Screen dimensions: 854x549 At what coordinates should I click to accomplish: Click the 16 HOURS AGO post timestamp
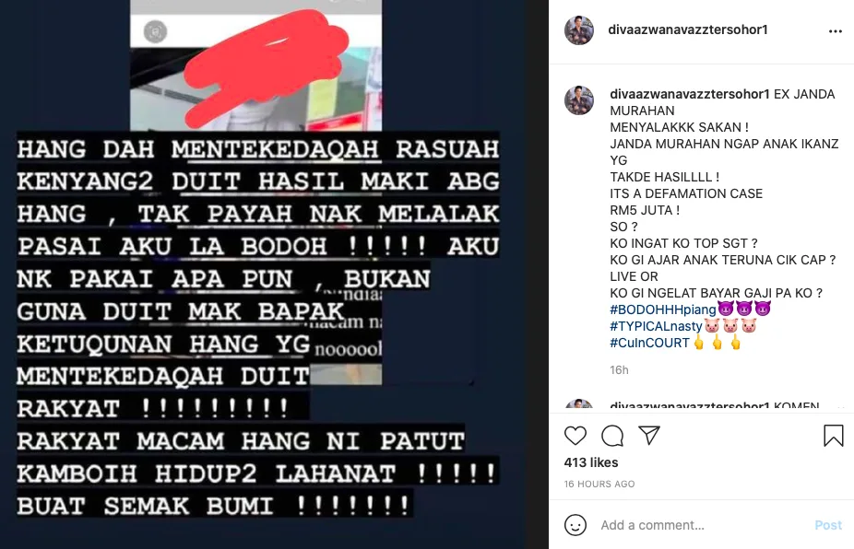(x=599, y=484)
